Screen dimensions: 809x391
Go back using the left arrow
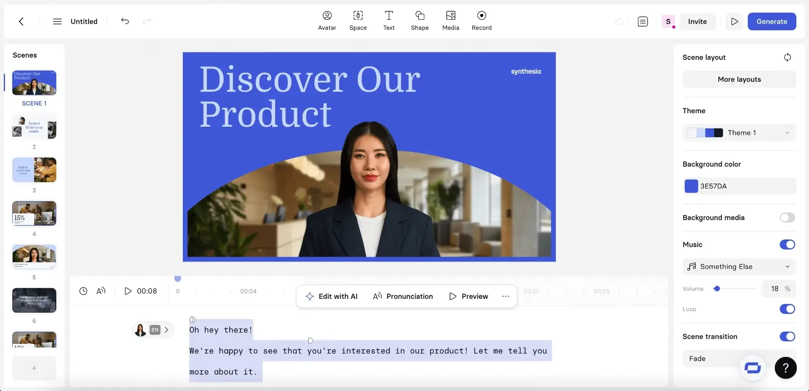(x=21, y=21)
